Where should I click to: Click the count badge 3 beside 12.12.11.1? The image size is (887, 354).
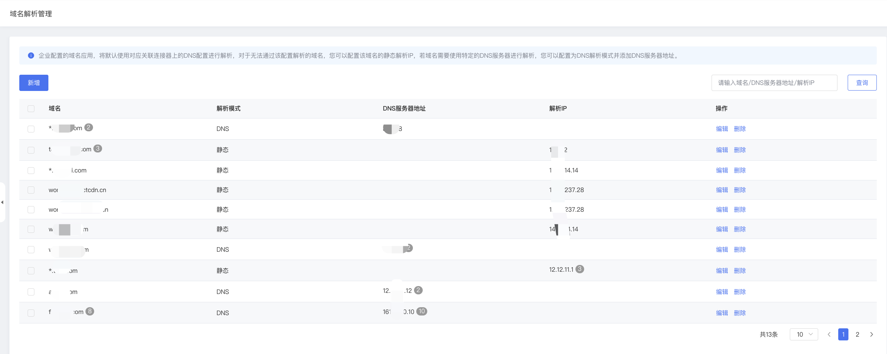tap(580, 269)
